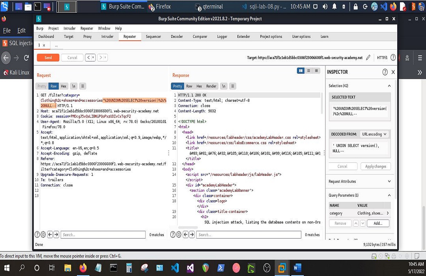
Task: Click response horizontal scrollbar
Action: point(188,228)
